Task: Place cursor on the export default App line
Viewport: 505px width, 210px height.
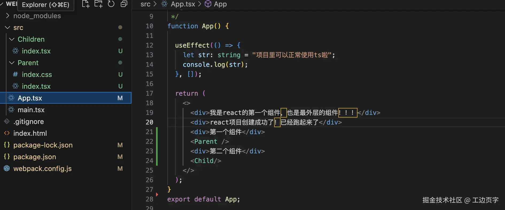Action: pyautogui.click(x=203, y=199)
